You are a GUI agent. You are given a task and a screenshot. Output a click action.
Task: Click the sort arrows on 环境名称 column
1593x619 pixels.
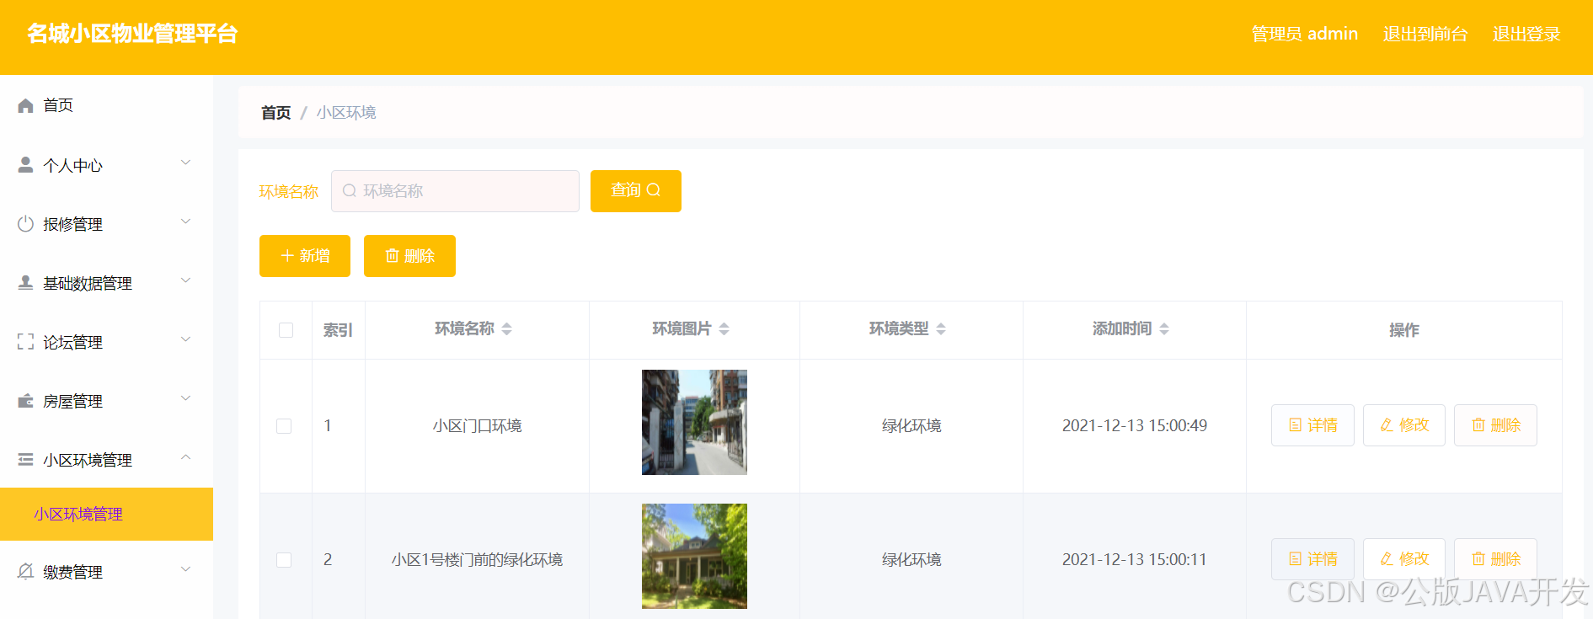[x=507, y=329]
